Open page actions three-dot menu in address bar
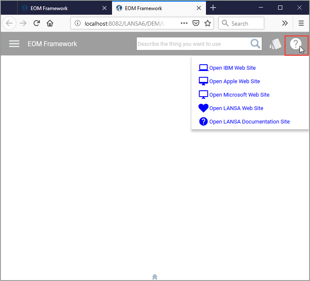 click(184, 24)
